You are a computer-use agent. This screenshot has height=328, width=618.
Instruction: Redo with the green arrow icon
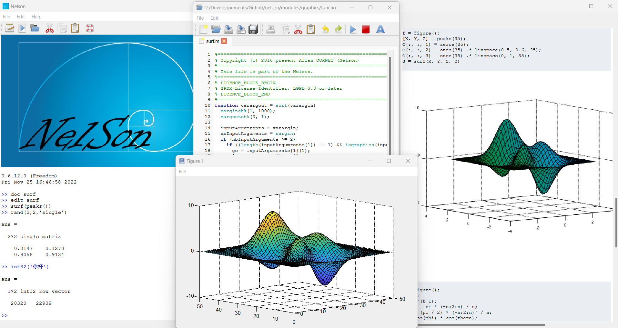(x=338, y=29)
